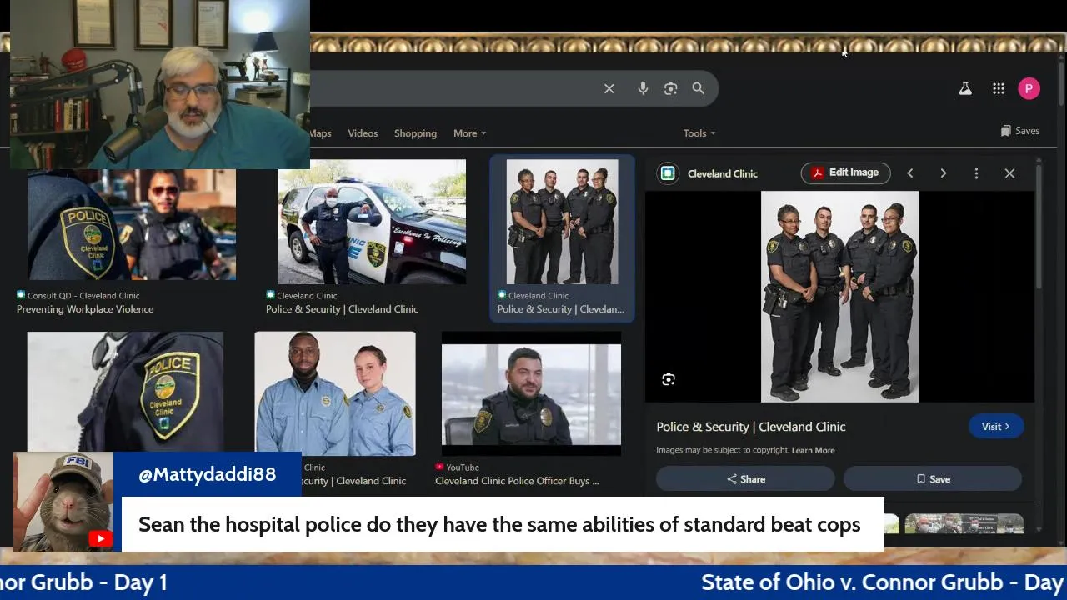Screen dimensions: 1067x600
Task: Open the Google apps grid icon
Action: [999, 88]
